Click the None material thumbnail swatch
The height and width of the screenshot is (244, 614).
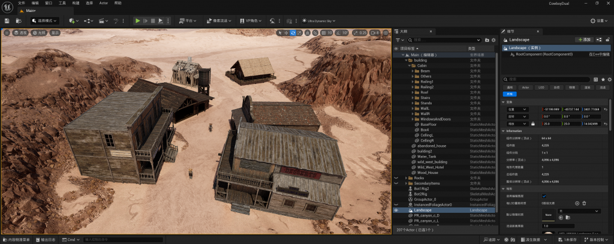tap(548, 214)
